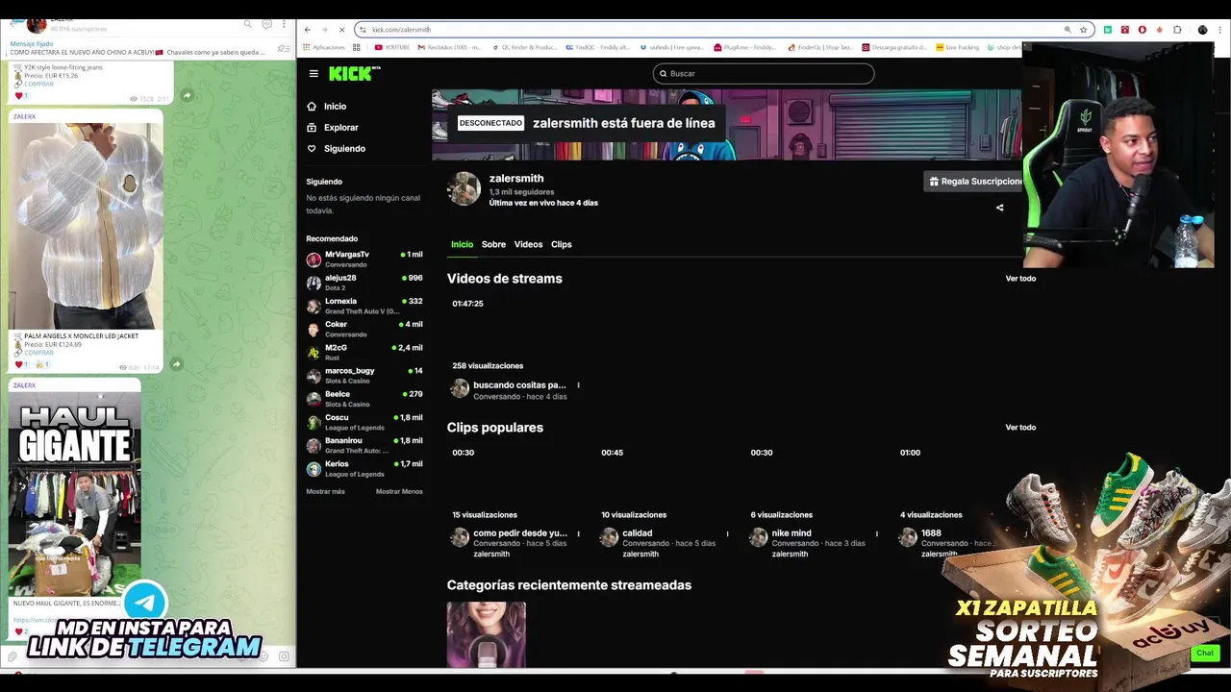
Task: Click the browser forward arrow
Action: [x=324, y=30]
